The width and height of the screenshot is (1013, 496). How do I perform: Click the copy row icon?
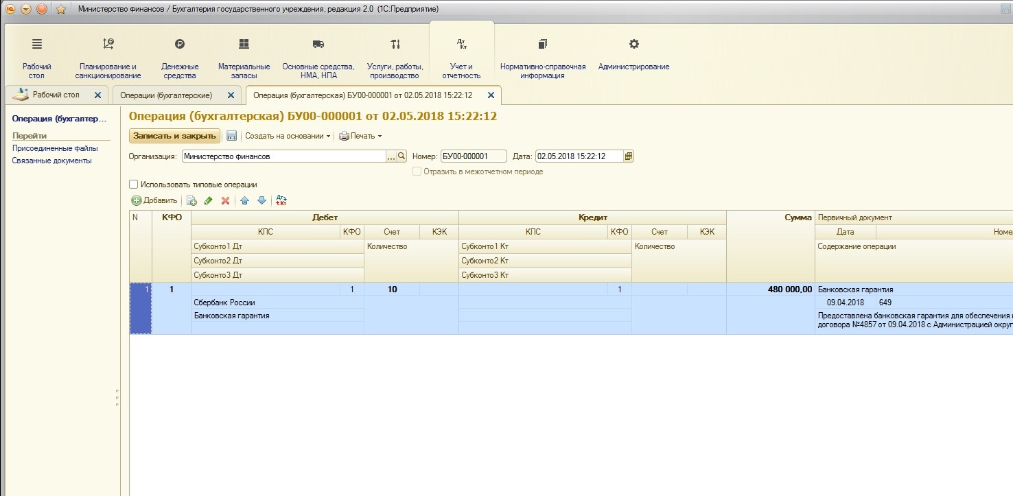point(191,200)
